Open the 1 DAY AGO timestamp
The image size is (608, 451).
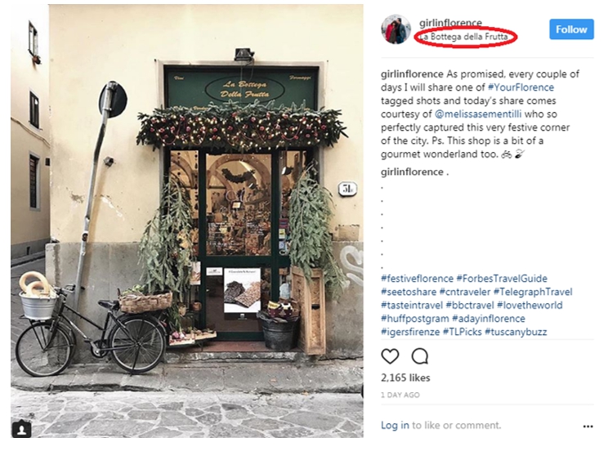click(x=400, y=395)
